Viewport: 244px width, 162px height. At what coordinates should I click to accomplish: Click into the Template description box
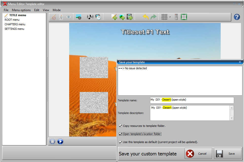190,113
